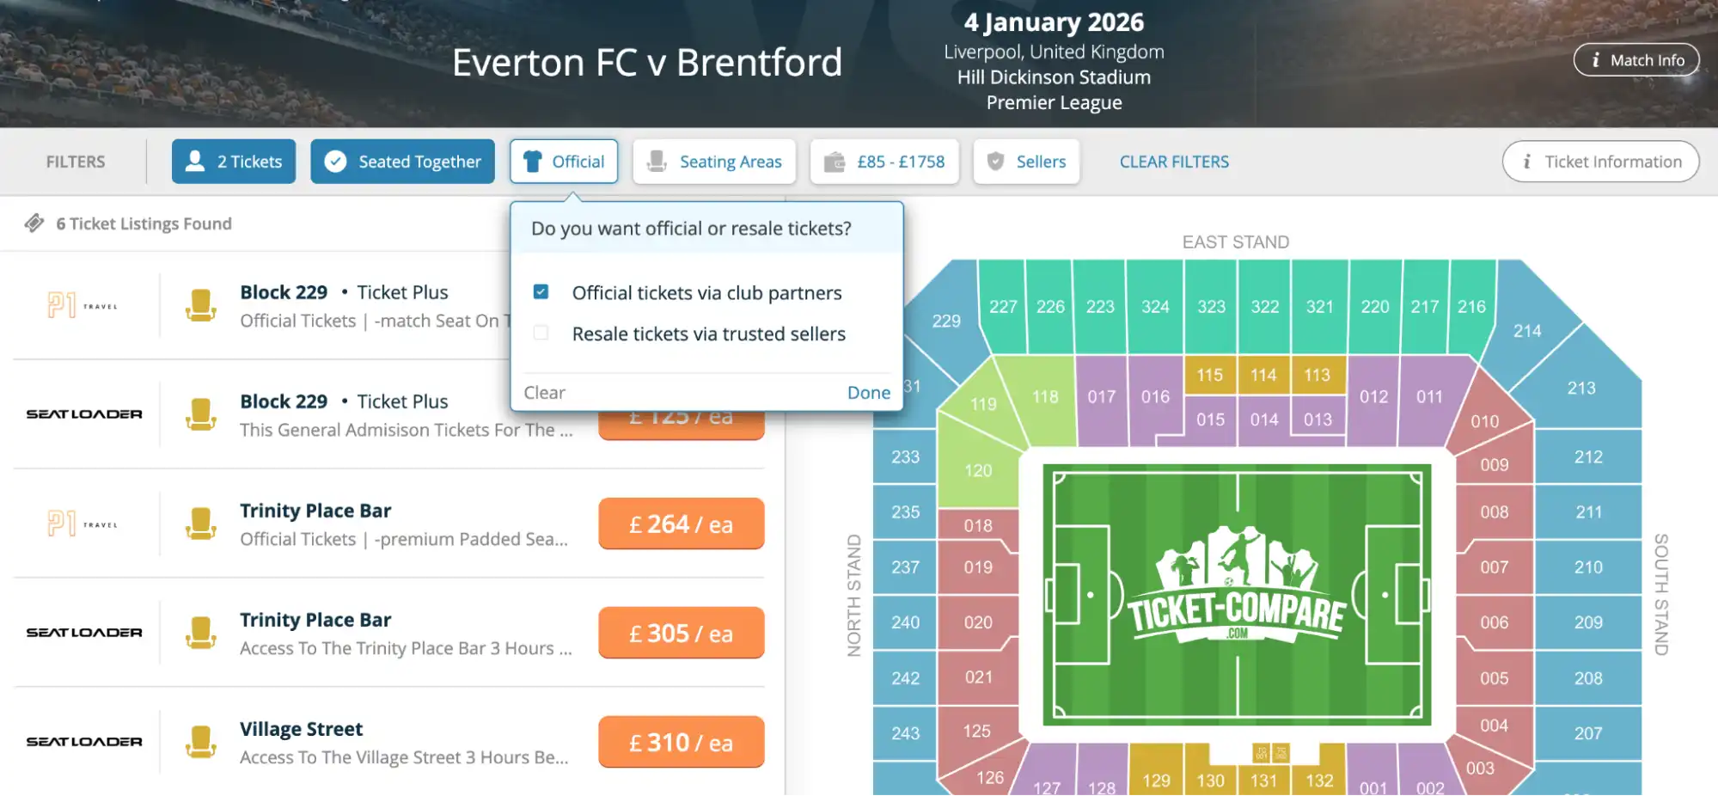Screen dimensions: 1718x796
Task: Enable Resale tickets via trusted sellers
Action: point(541,334)
